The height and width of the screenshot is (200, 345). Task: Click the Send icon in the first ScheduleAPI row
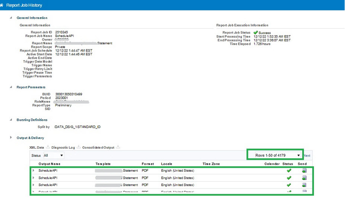point(304,171)
